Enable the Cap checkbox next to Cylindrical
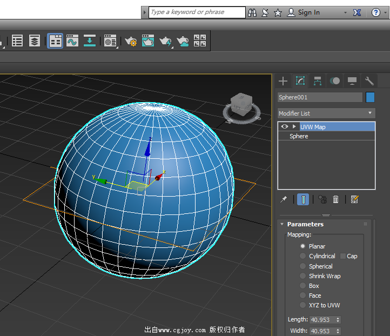 pyautogui.click(x=343, y=256)
